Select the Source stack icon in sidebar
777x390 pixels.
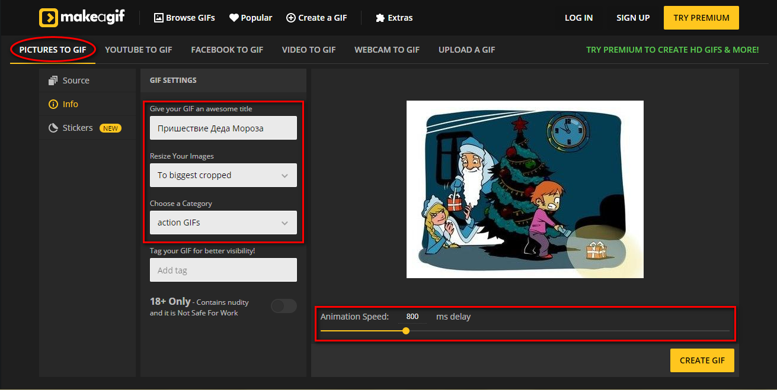pyautogui.click(x=53, y=80)
